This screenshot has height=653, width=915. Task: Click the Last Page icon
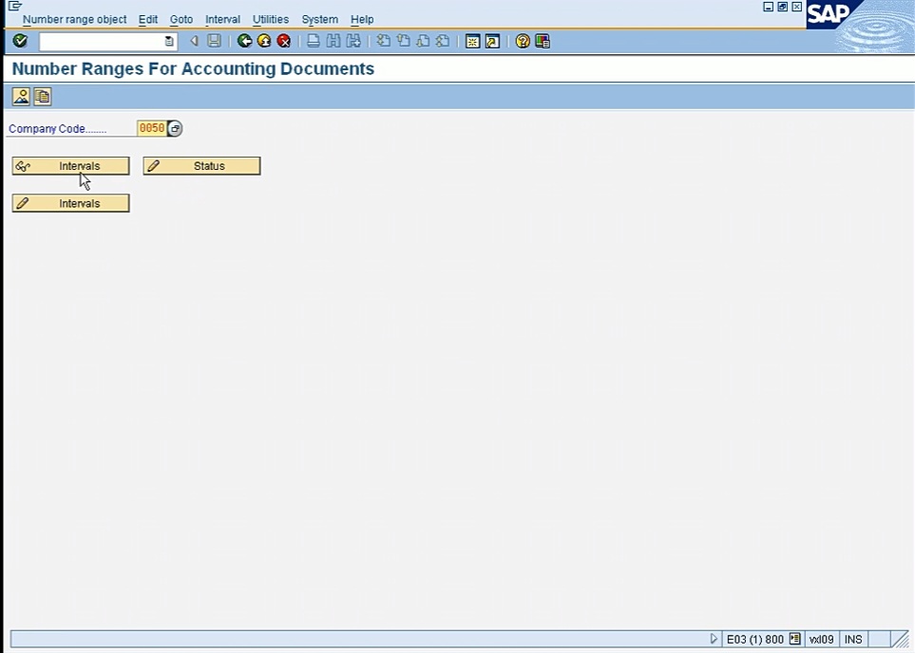point(443,41)
